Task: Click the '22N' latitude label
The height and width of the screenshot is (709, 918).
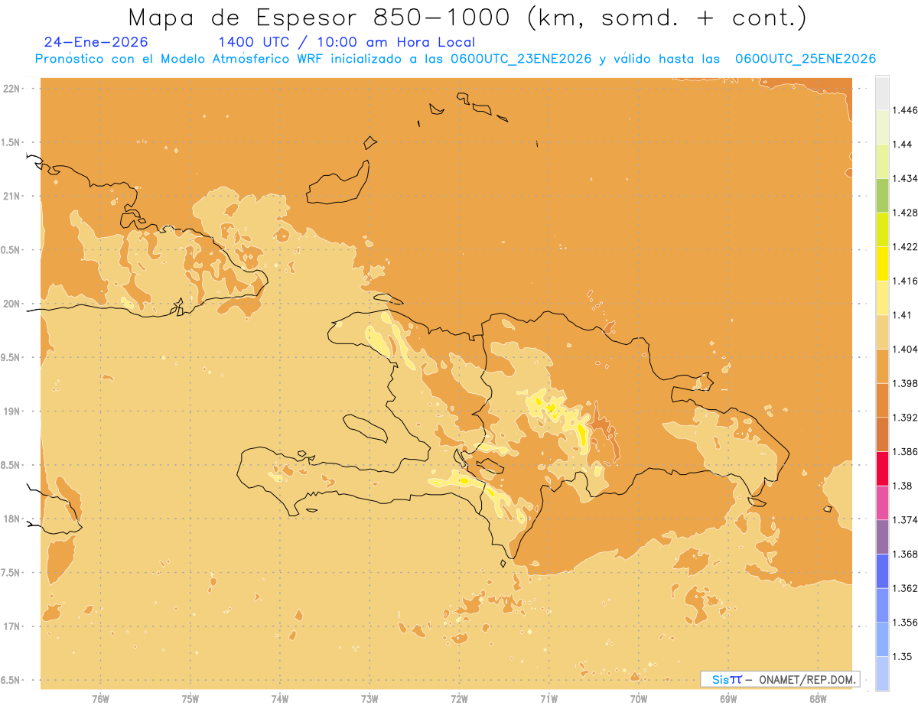Action: click(12, 88)
